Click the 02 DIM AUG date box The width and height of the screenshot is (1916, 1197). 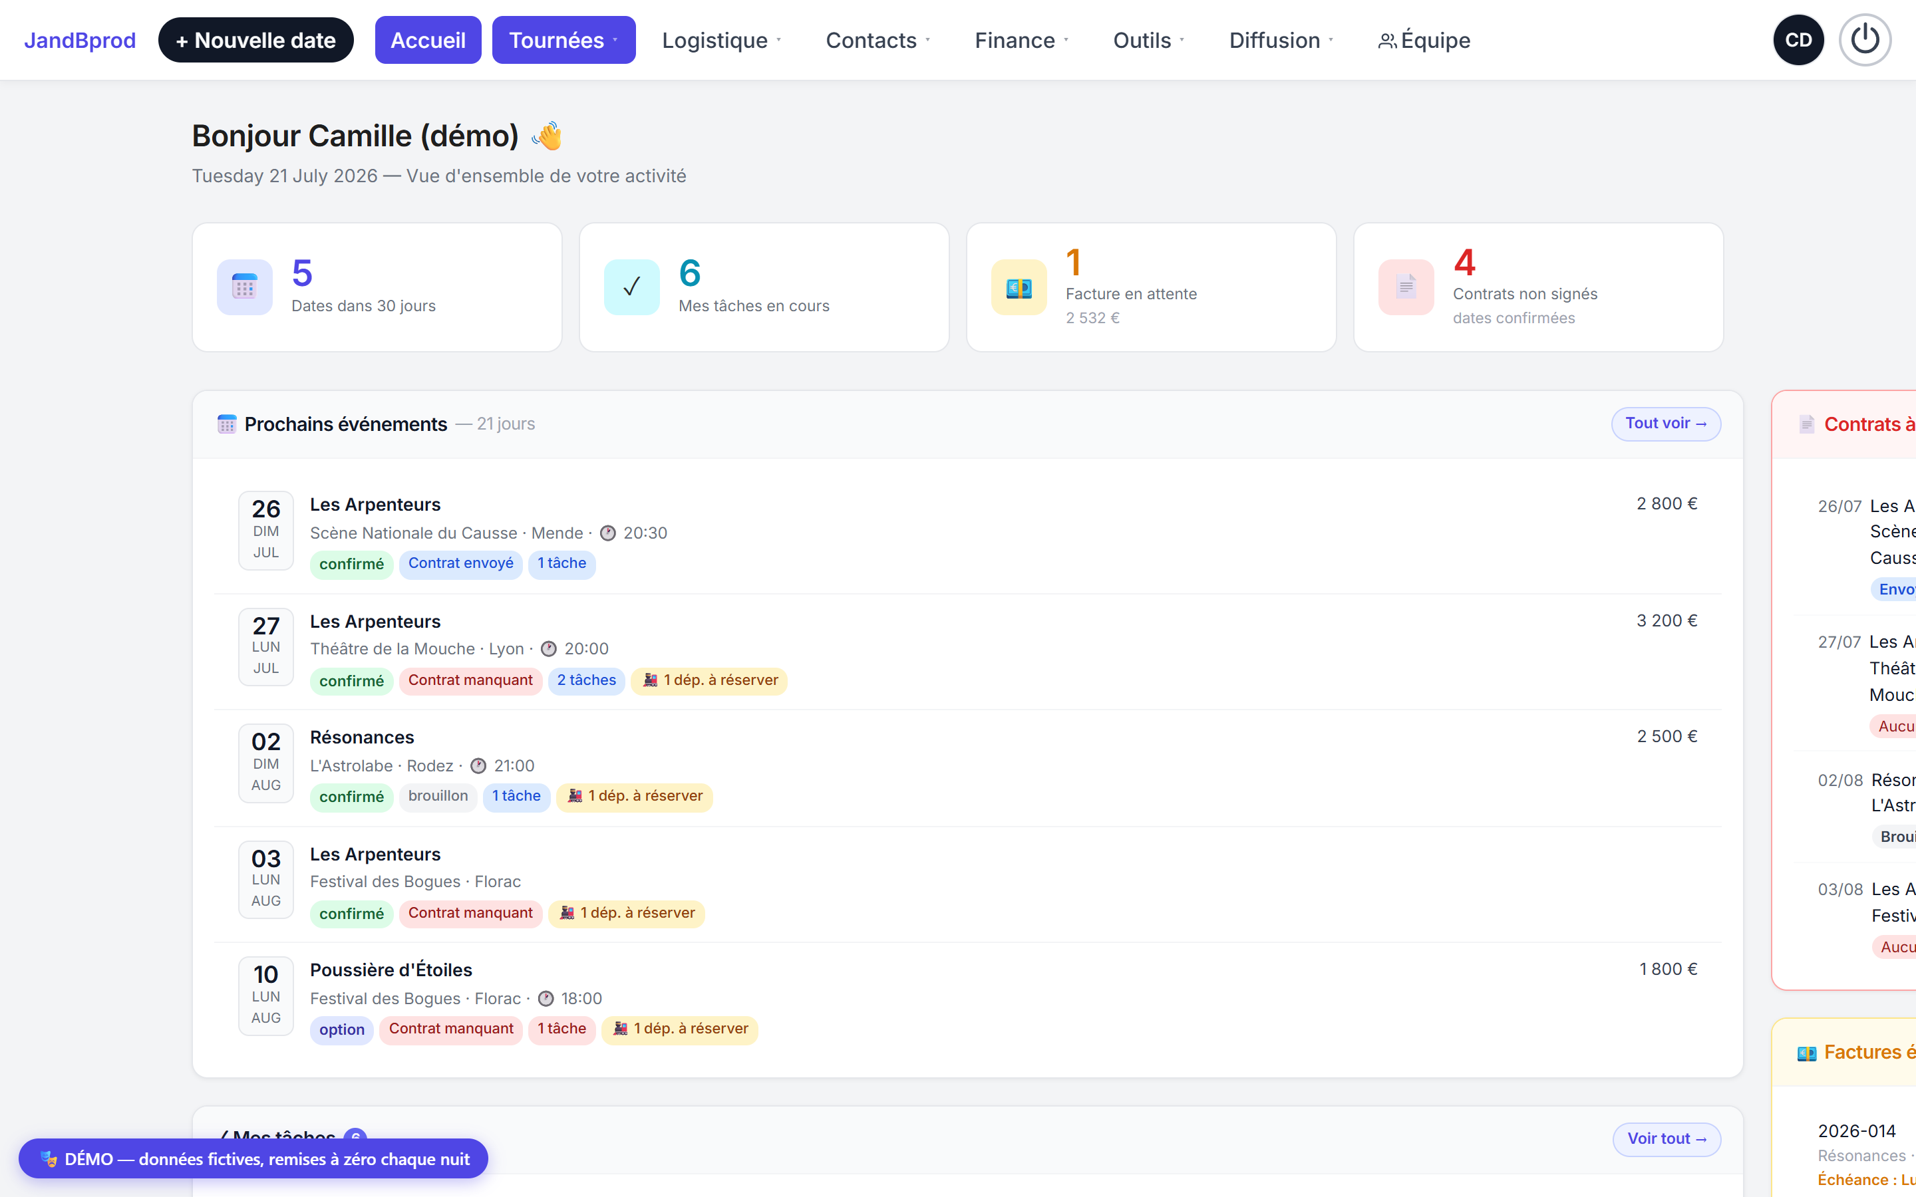click(x=266, y=763)
